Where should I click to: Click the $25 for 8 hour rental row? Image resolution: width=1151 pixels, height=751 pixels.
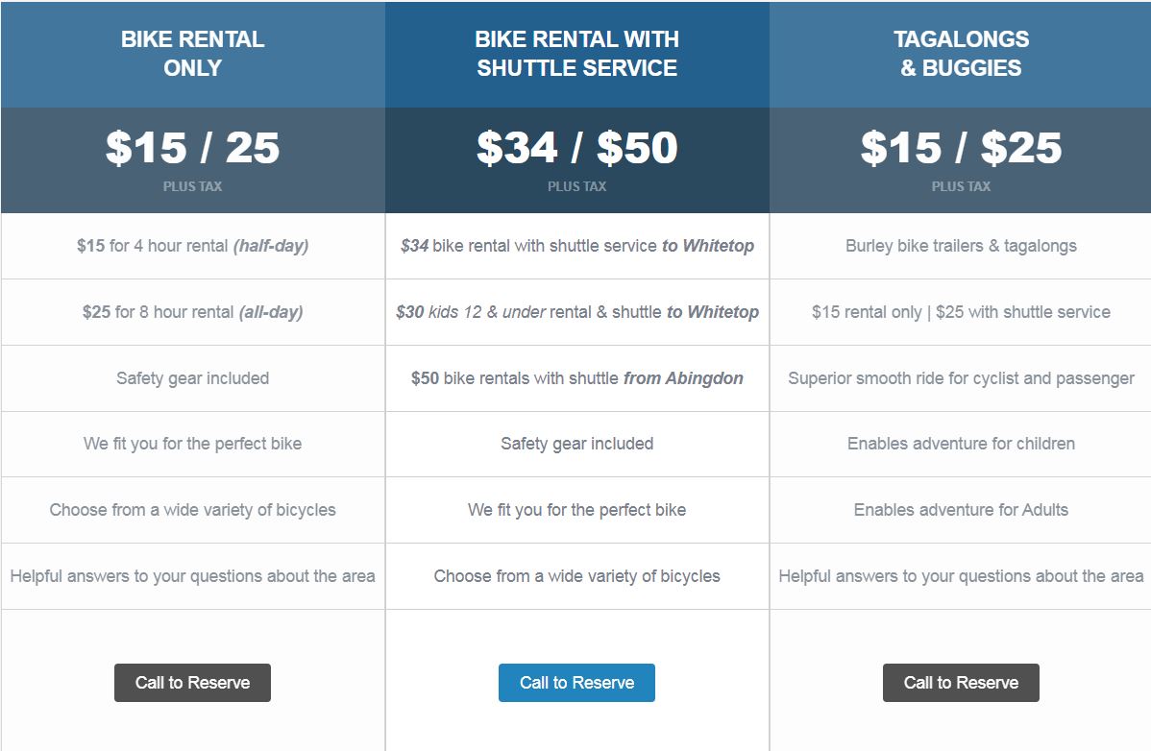tap(192, 312)
